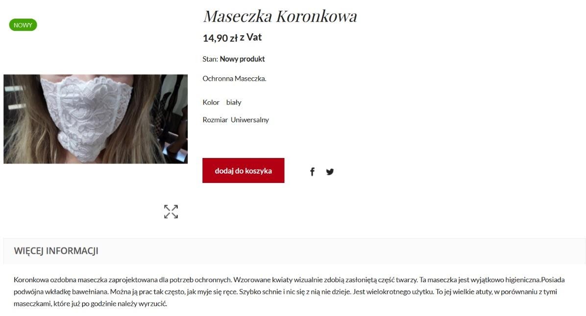Click the Kolor attribute label
586x316 pixels.
(211, 102)
